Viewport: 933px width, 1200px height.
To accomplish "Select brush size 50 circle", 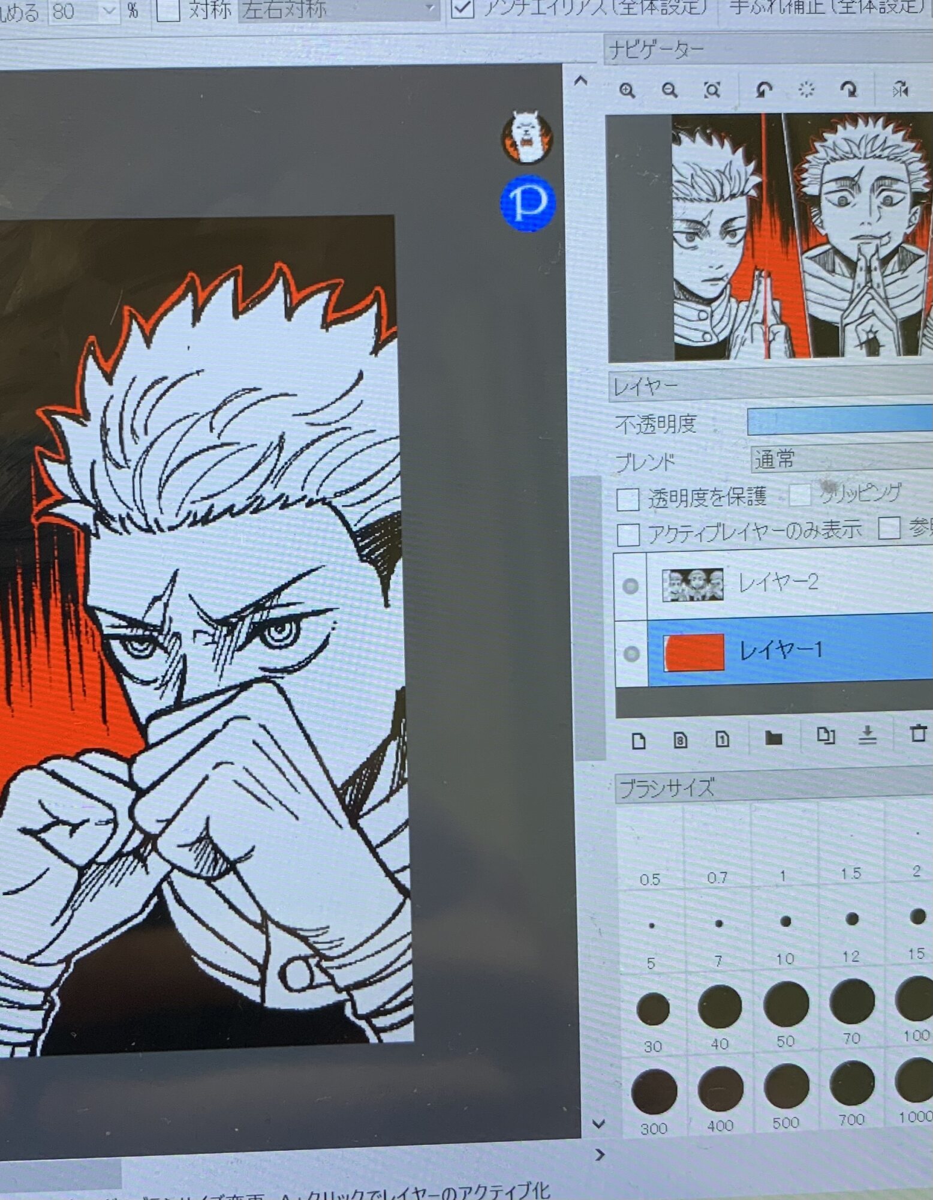I will coord(786,1003).
